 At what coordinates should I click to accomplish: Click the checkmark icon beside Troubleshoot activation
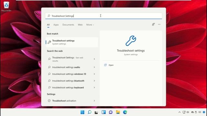click(x=49, y=101)
